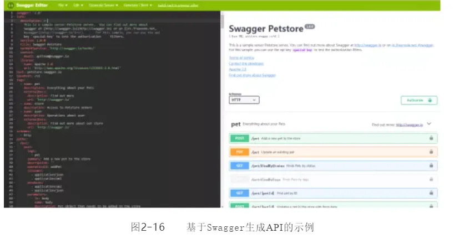Open the Terms of service link
Viewport: 459px width, 239px height.
click(x=241, y=58)
